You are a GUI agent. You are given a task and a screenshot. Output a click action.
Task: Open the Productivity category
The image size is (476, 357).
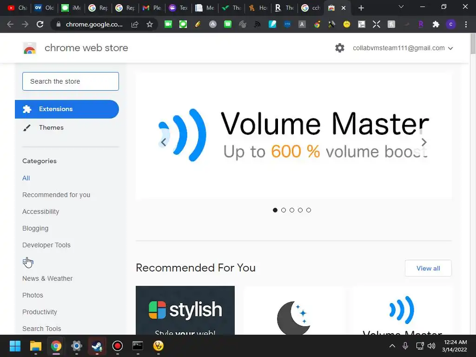coord(40,312)
